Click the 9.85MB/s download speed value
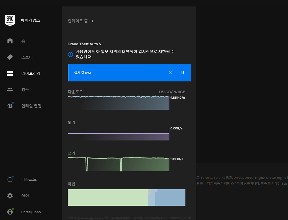The width and height of the screenshot is (288, 220). pyautogui.click(x=178, y=98)
